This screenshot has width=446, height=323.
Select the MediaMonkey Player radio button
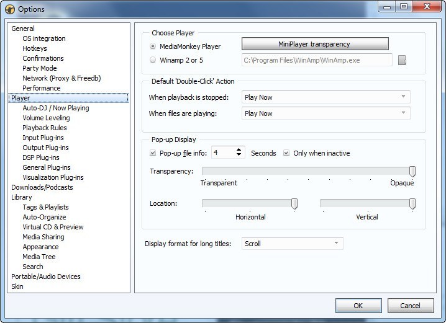(153, 46)
